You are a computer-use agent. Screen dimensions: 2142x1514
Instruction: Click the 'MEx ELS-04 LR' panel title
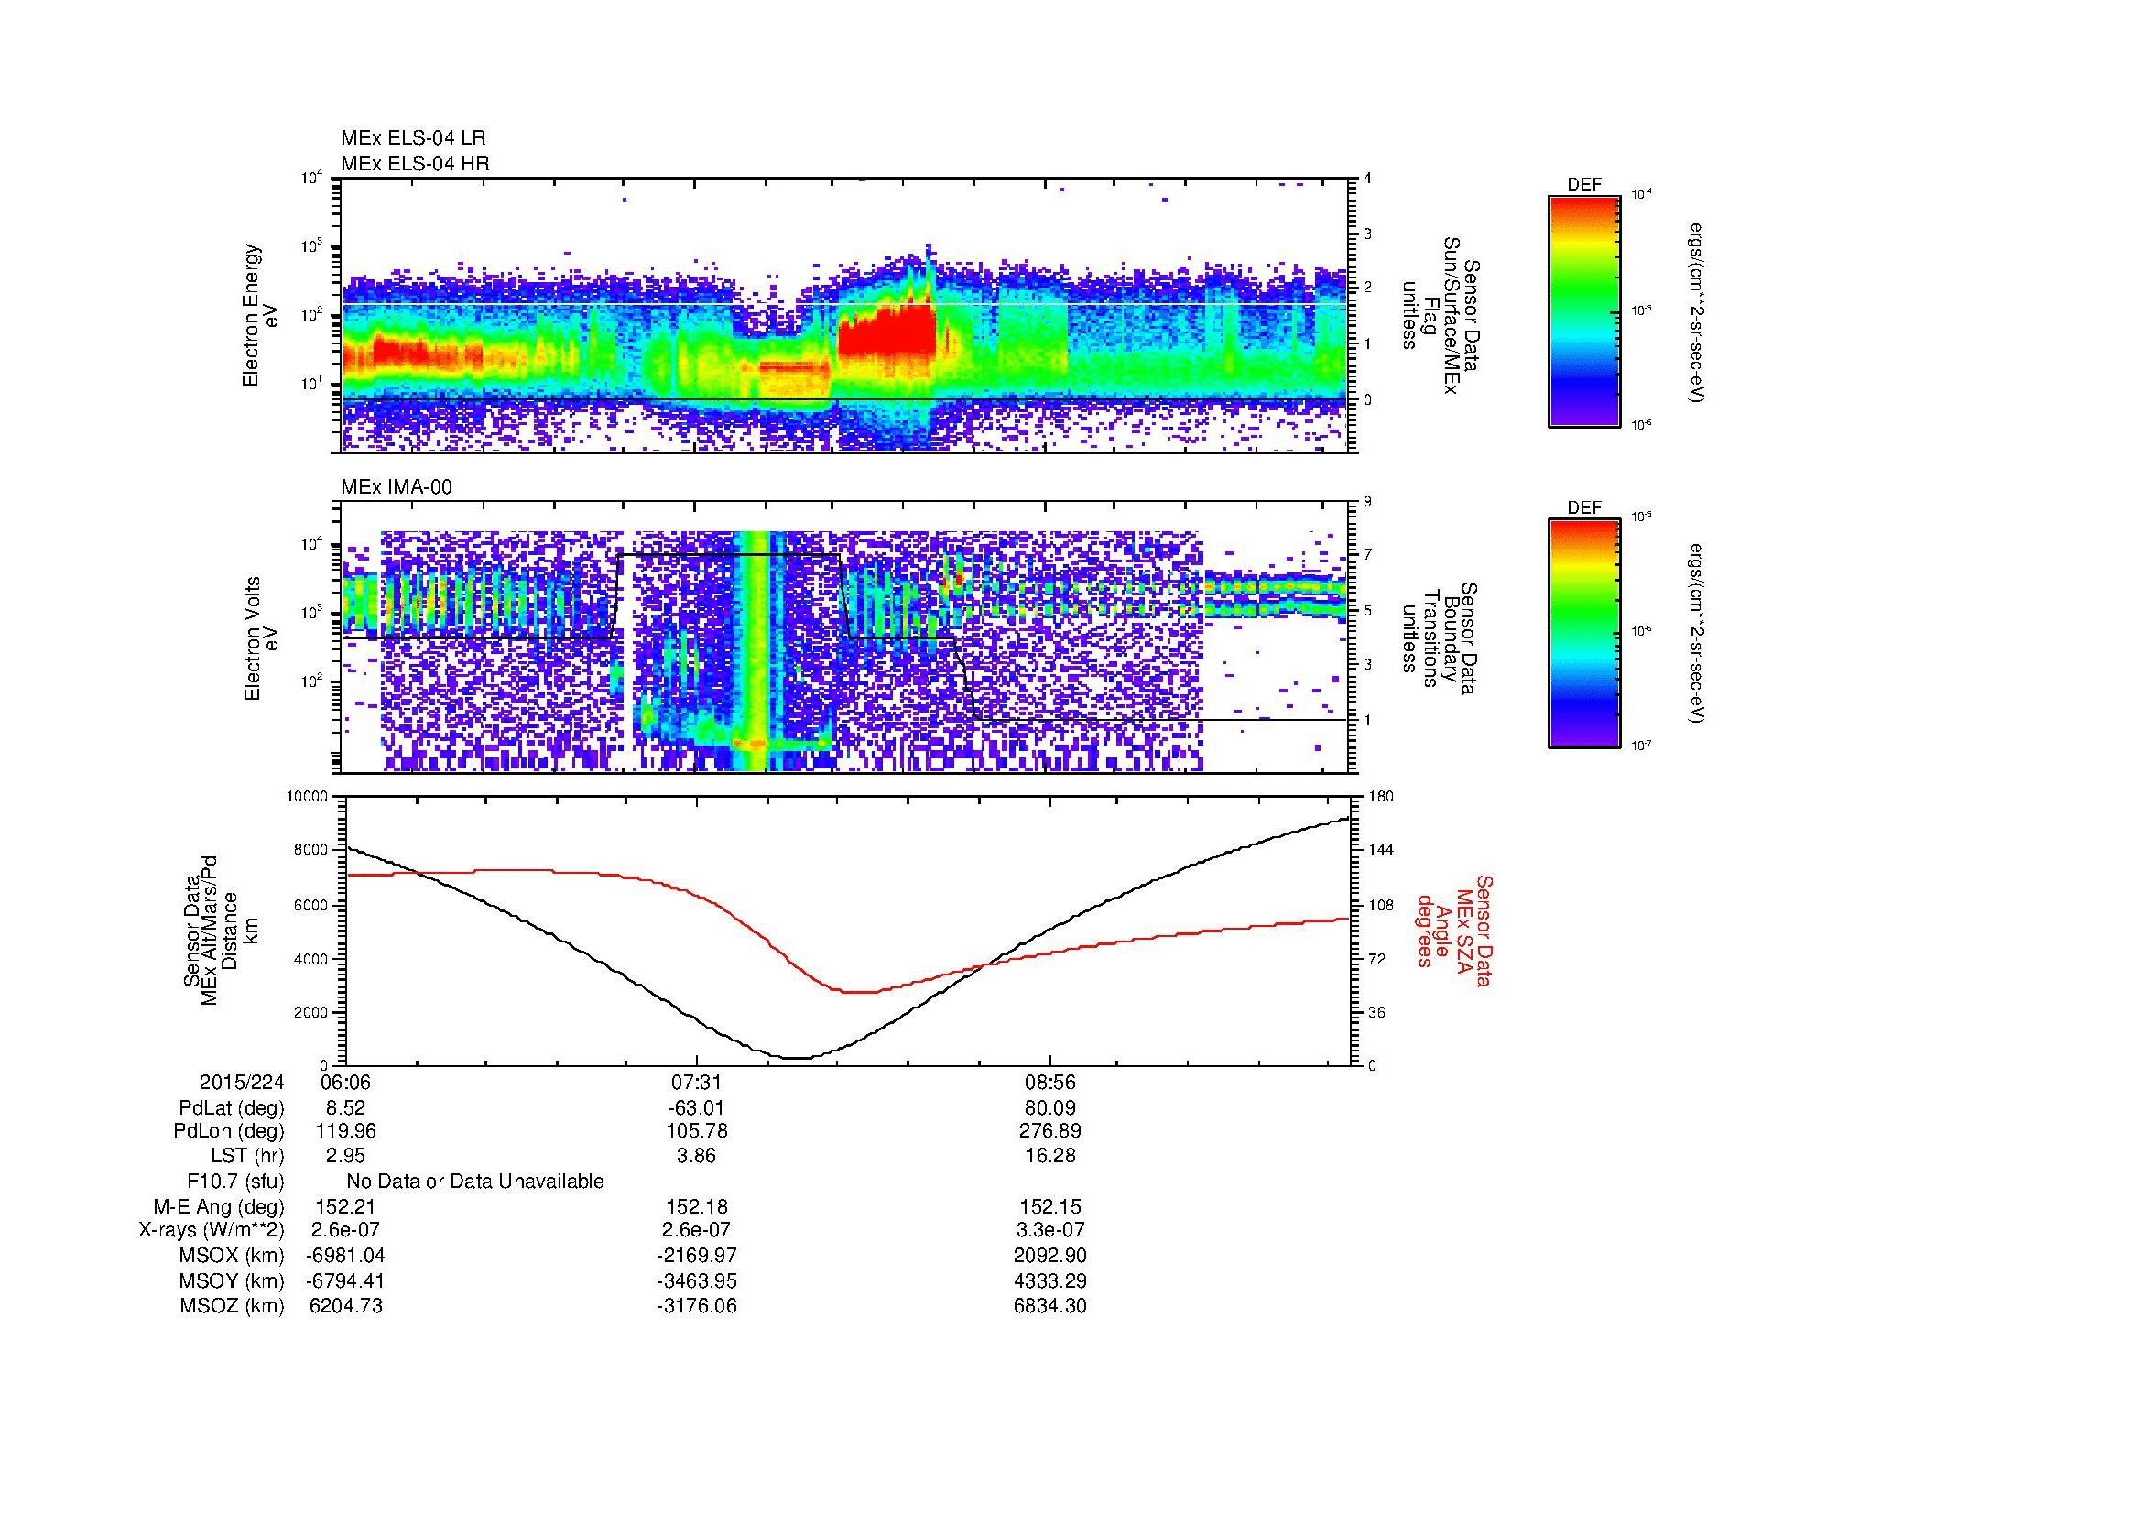click(413, 138)
